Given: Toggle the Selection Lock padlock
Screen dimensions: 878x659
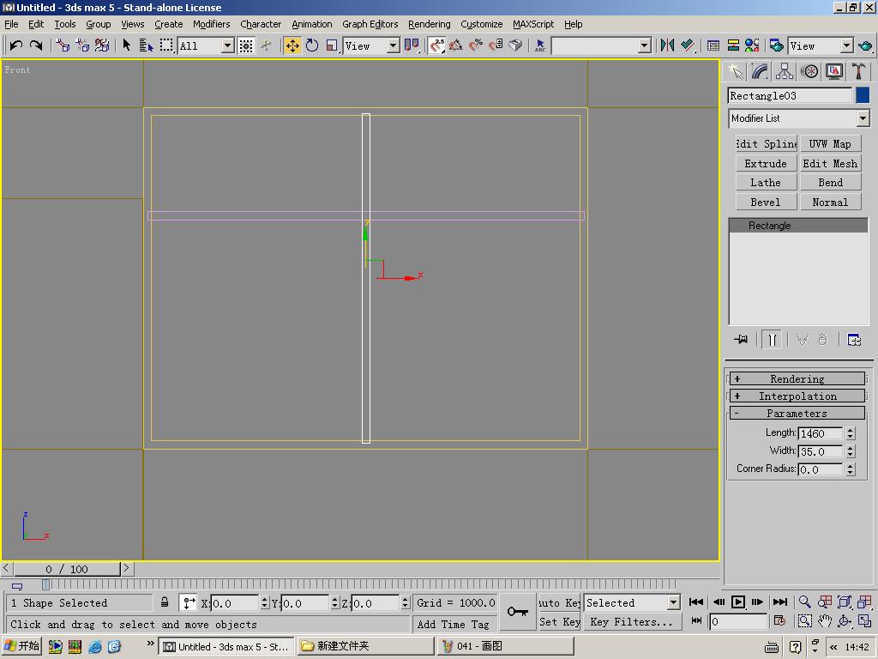Looking at the screenshot, I should [x=165, y=602].
